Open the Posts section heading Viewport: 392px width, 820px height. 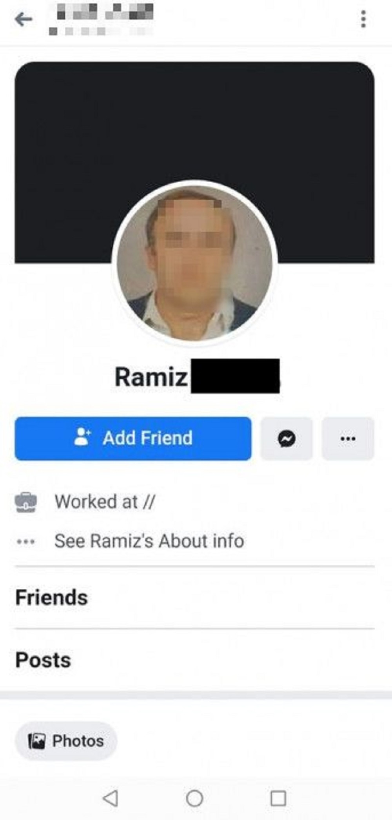43,660
